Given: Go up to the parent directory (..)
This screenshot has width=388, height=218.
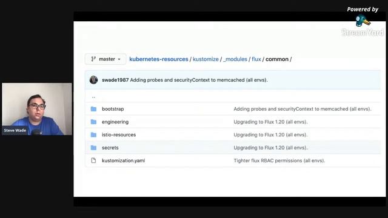Looking at the screenshot, I should (x=93, y=97).
